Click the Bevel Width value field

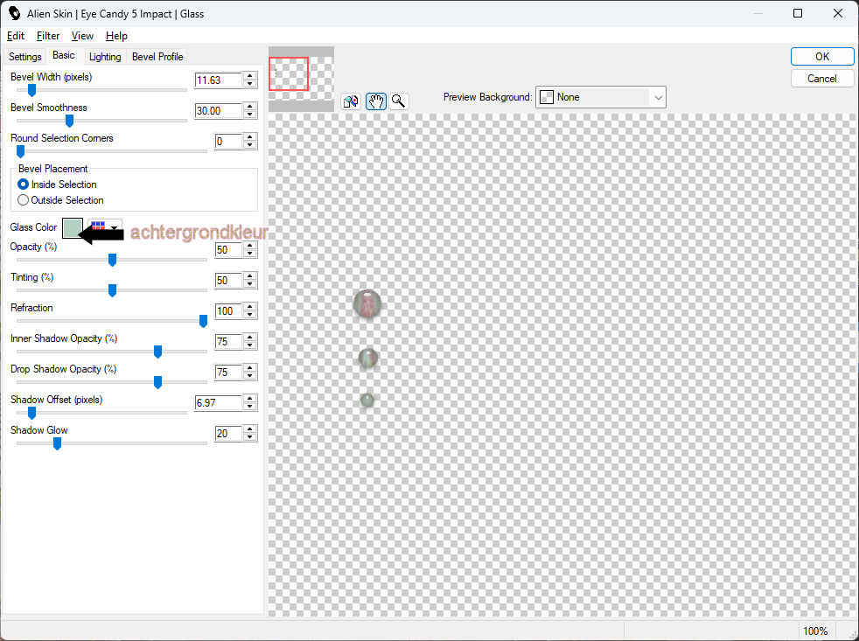[x=218, y=80]
